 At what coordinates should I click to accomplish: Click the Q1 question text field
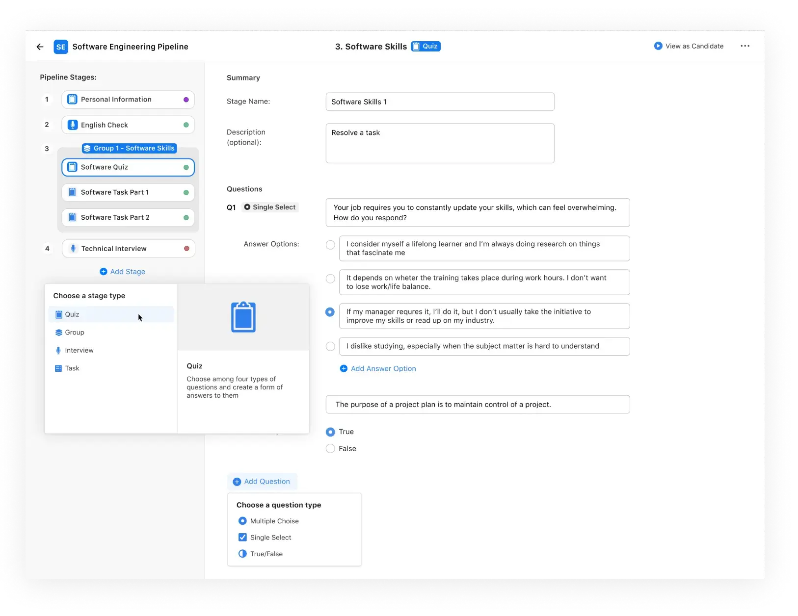click(478, 212)
